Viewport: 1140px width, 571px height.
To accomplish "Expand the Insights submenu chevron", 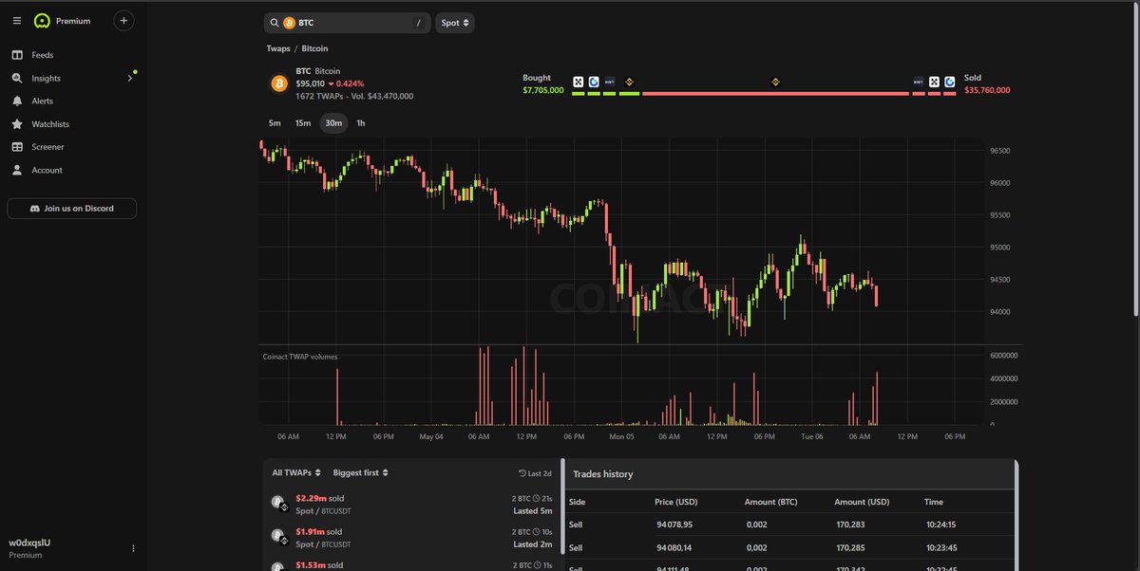I will [x=129, y=79].
